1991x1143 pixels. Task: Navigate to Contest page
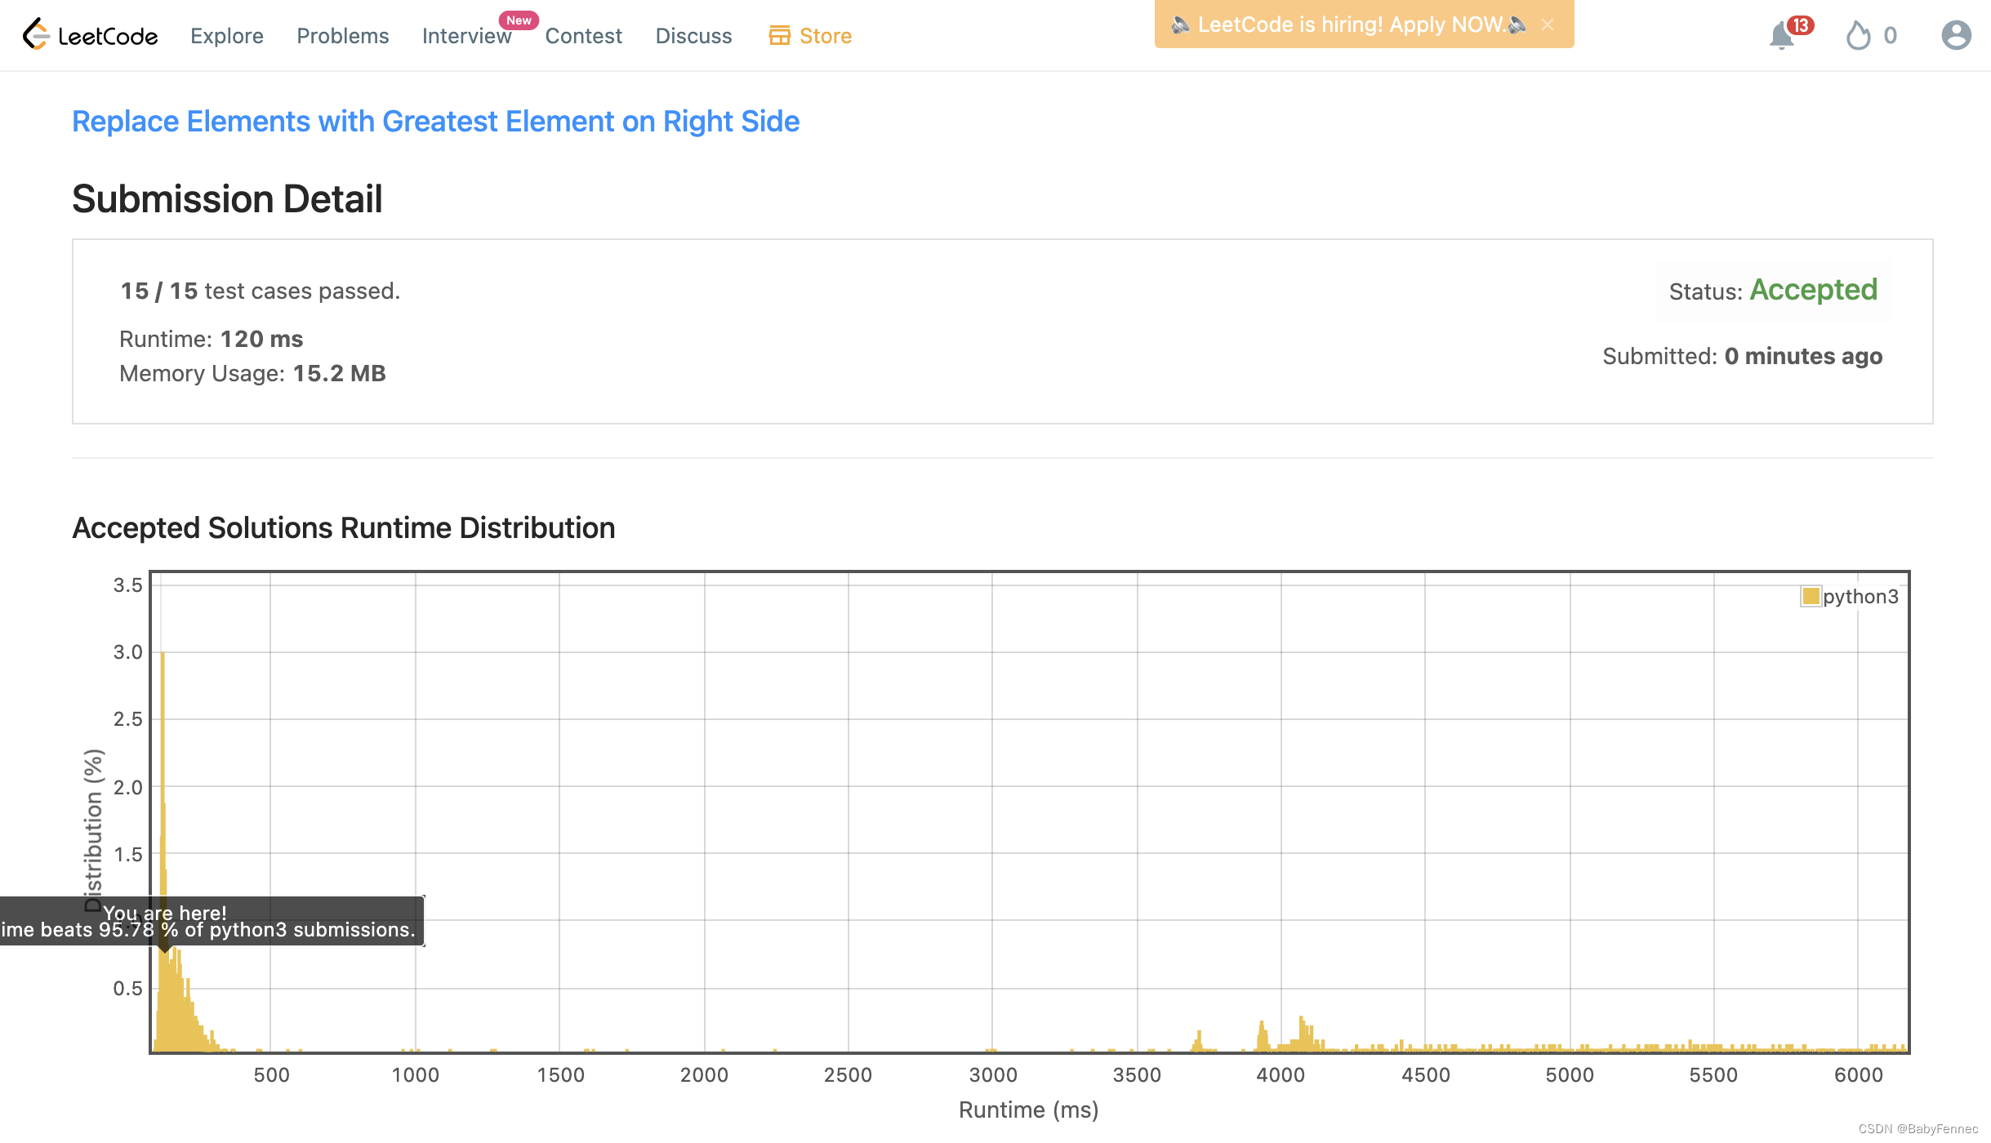coord(583,36)
